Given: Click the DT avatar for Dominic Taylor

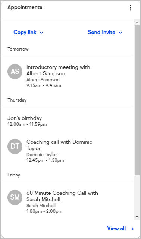Looking at the screenshot, I should point(15,146).
